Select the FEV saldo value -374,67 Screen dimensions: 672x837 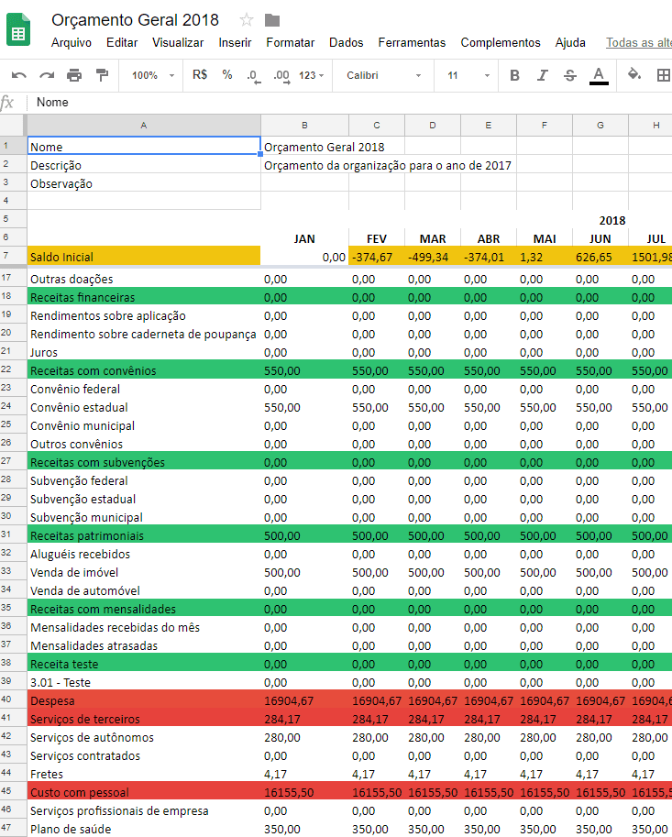376,256
